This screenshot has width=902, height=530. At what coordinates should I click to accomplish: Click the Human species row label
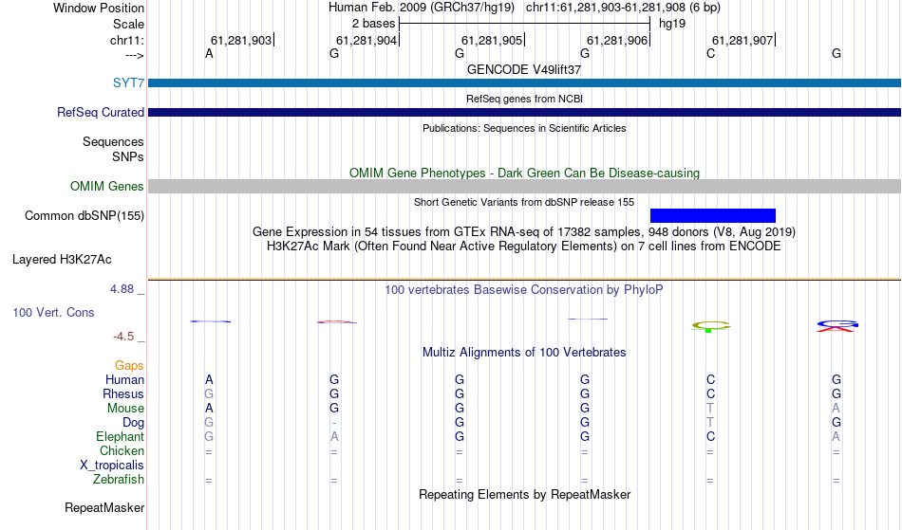[124, 379]
